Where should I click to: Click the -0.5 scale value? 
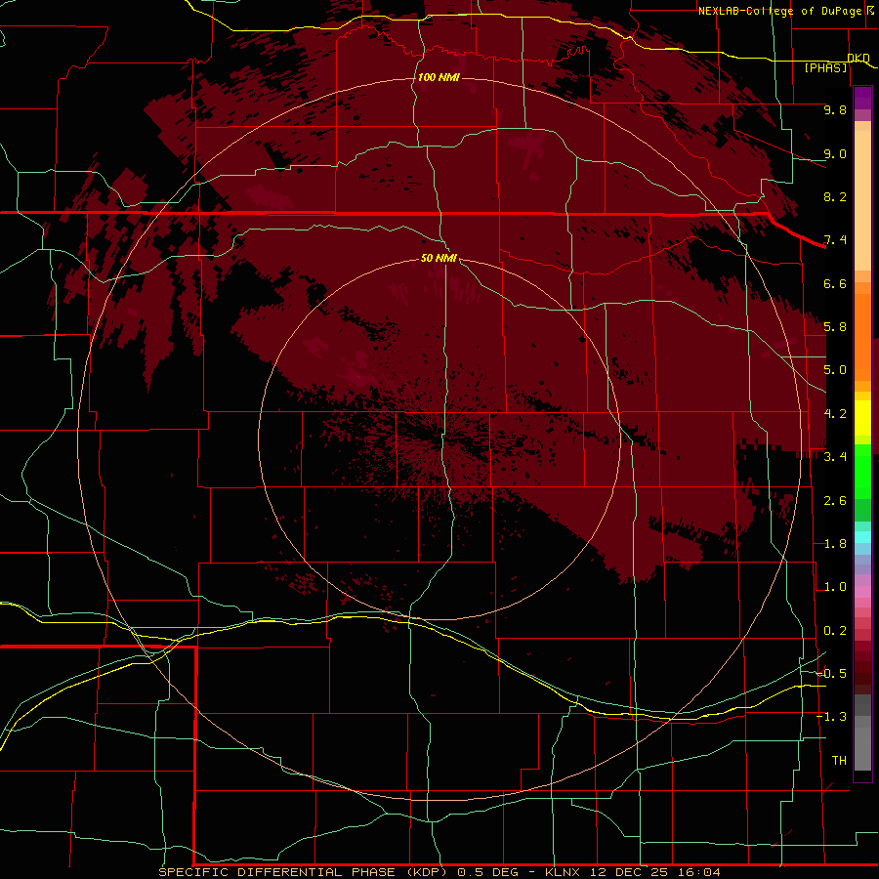click(832, 674)
